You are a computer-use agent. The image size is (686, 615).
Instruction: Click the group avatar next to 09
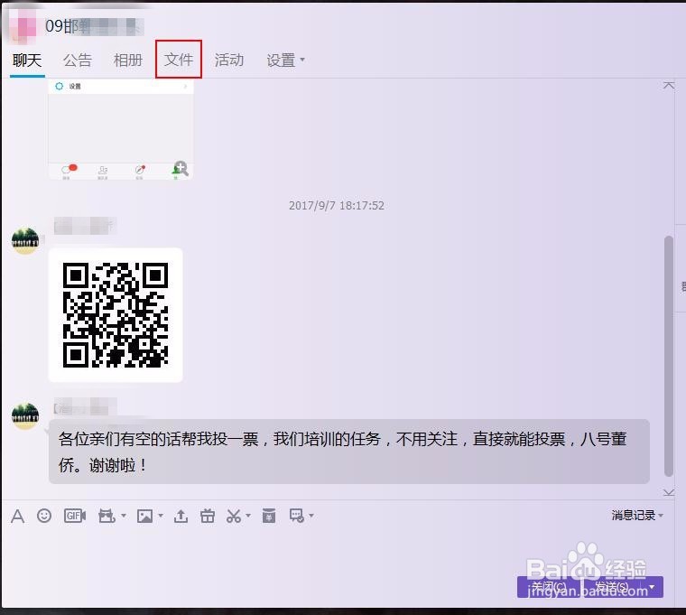tap(22, 25)
